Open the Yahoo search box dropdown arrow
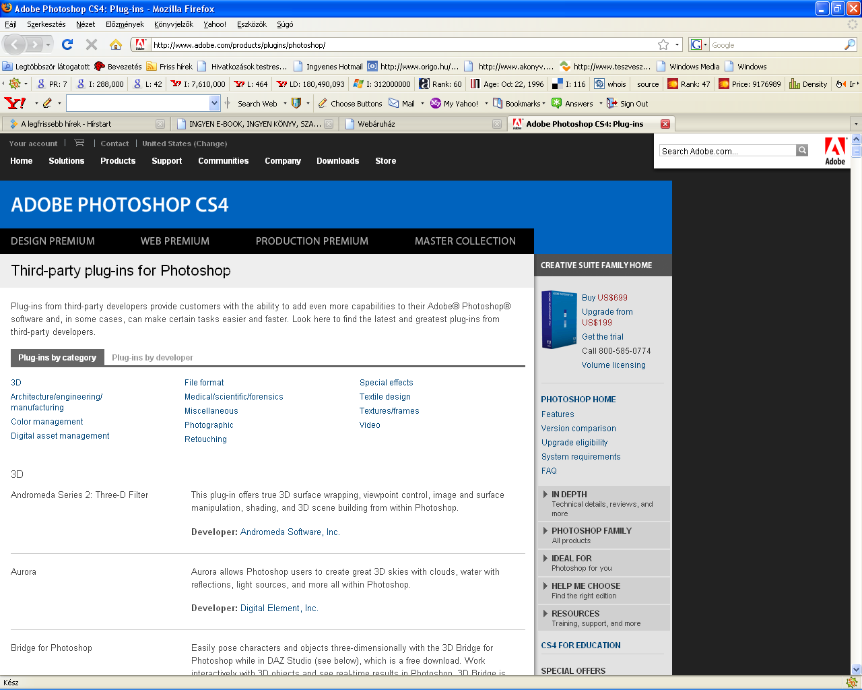This screenshot has width=862, height=690. coord(215,103)
